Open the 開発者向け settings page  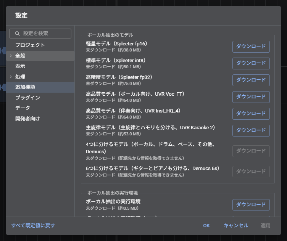(x=40, y=119)
